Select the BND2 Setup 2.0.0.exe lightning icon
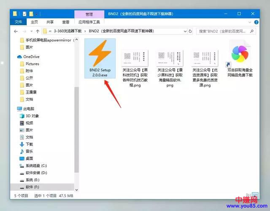The width and height of the screenshot is (270, 211). click(100, 53)
